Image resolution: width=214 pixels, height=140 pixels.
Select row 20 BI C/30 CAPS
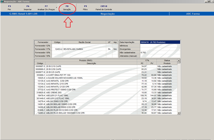106,69
